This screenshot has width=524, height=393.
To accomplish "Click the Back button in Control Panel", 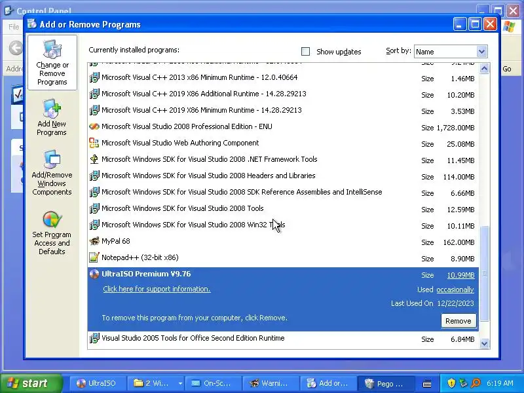I will pyautogui.click(x=16, y=48).
